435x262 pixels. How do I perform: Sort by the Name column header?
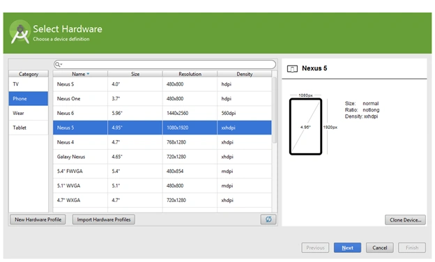click(80, 74)
